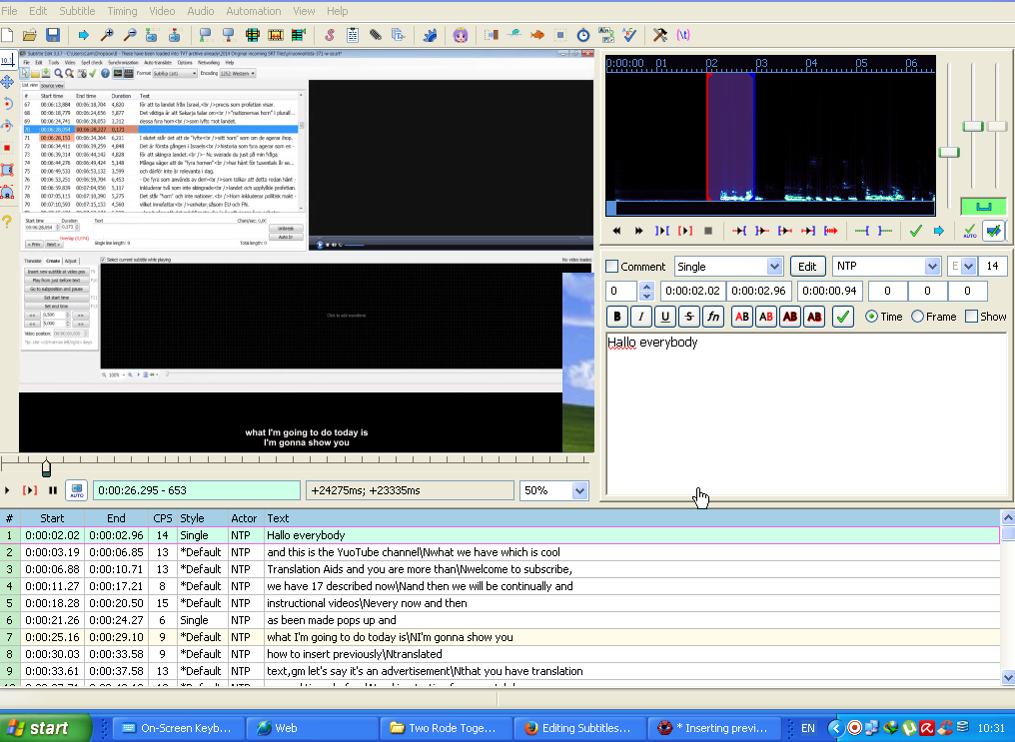Image resolution: width=1015 pixels, height=742 pixels.
Task: Open the Subtitle menu
Action: 77,11
